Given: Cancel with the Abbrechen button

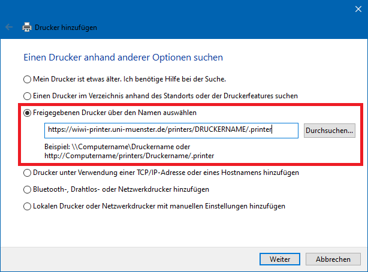Looking at the screenshot, I should tap(333, 259).
